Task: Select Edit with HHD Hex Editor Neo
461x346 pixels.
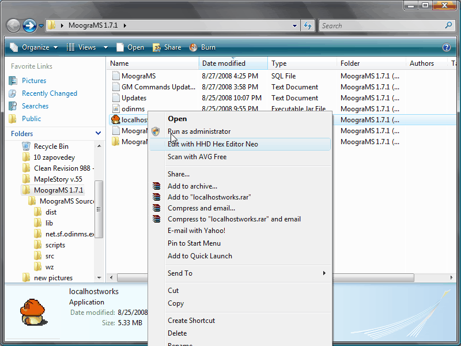Action: click(213, 144)
